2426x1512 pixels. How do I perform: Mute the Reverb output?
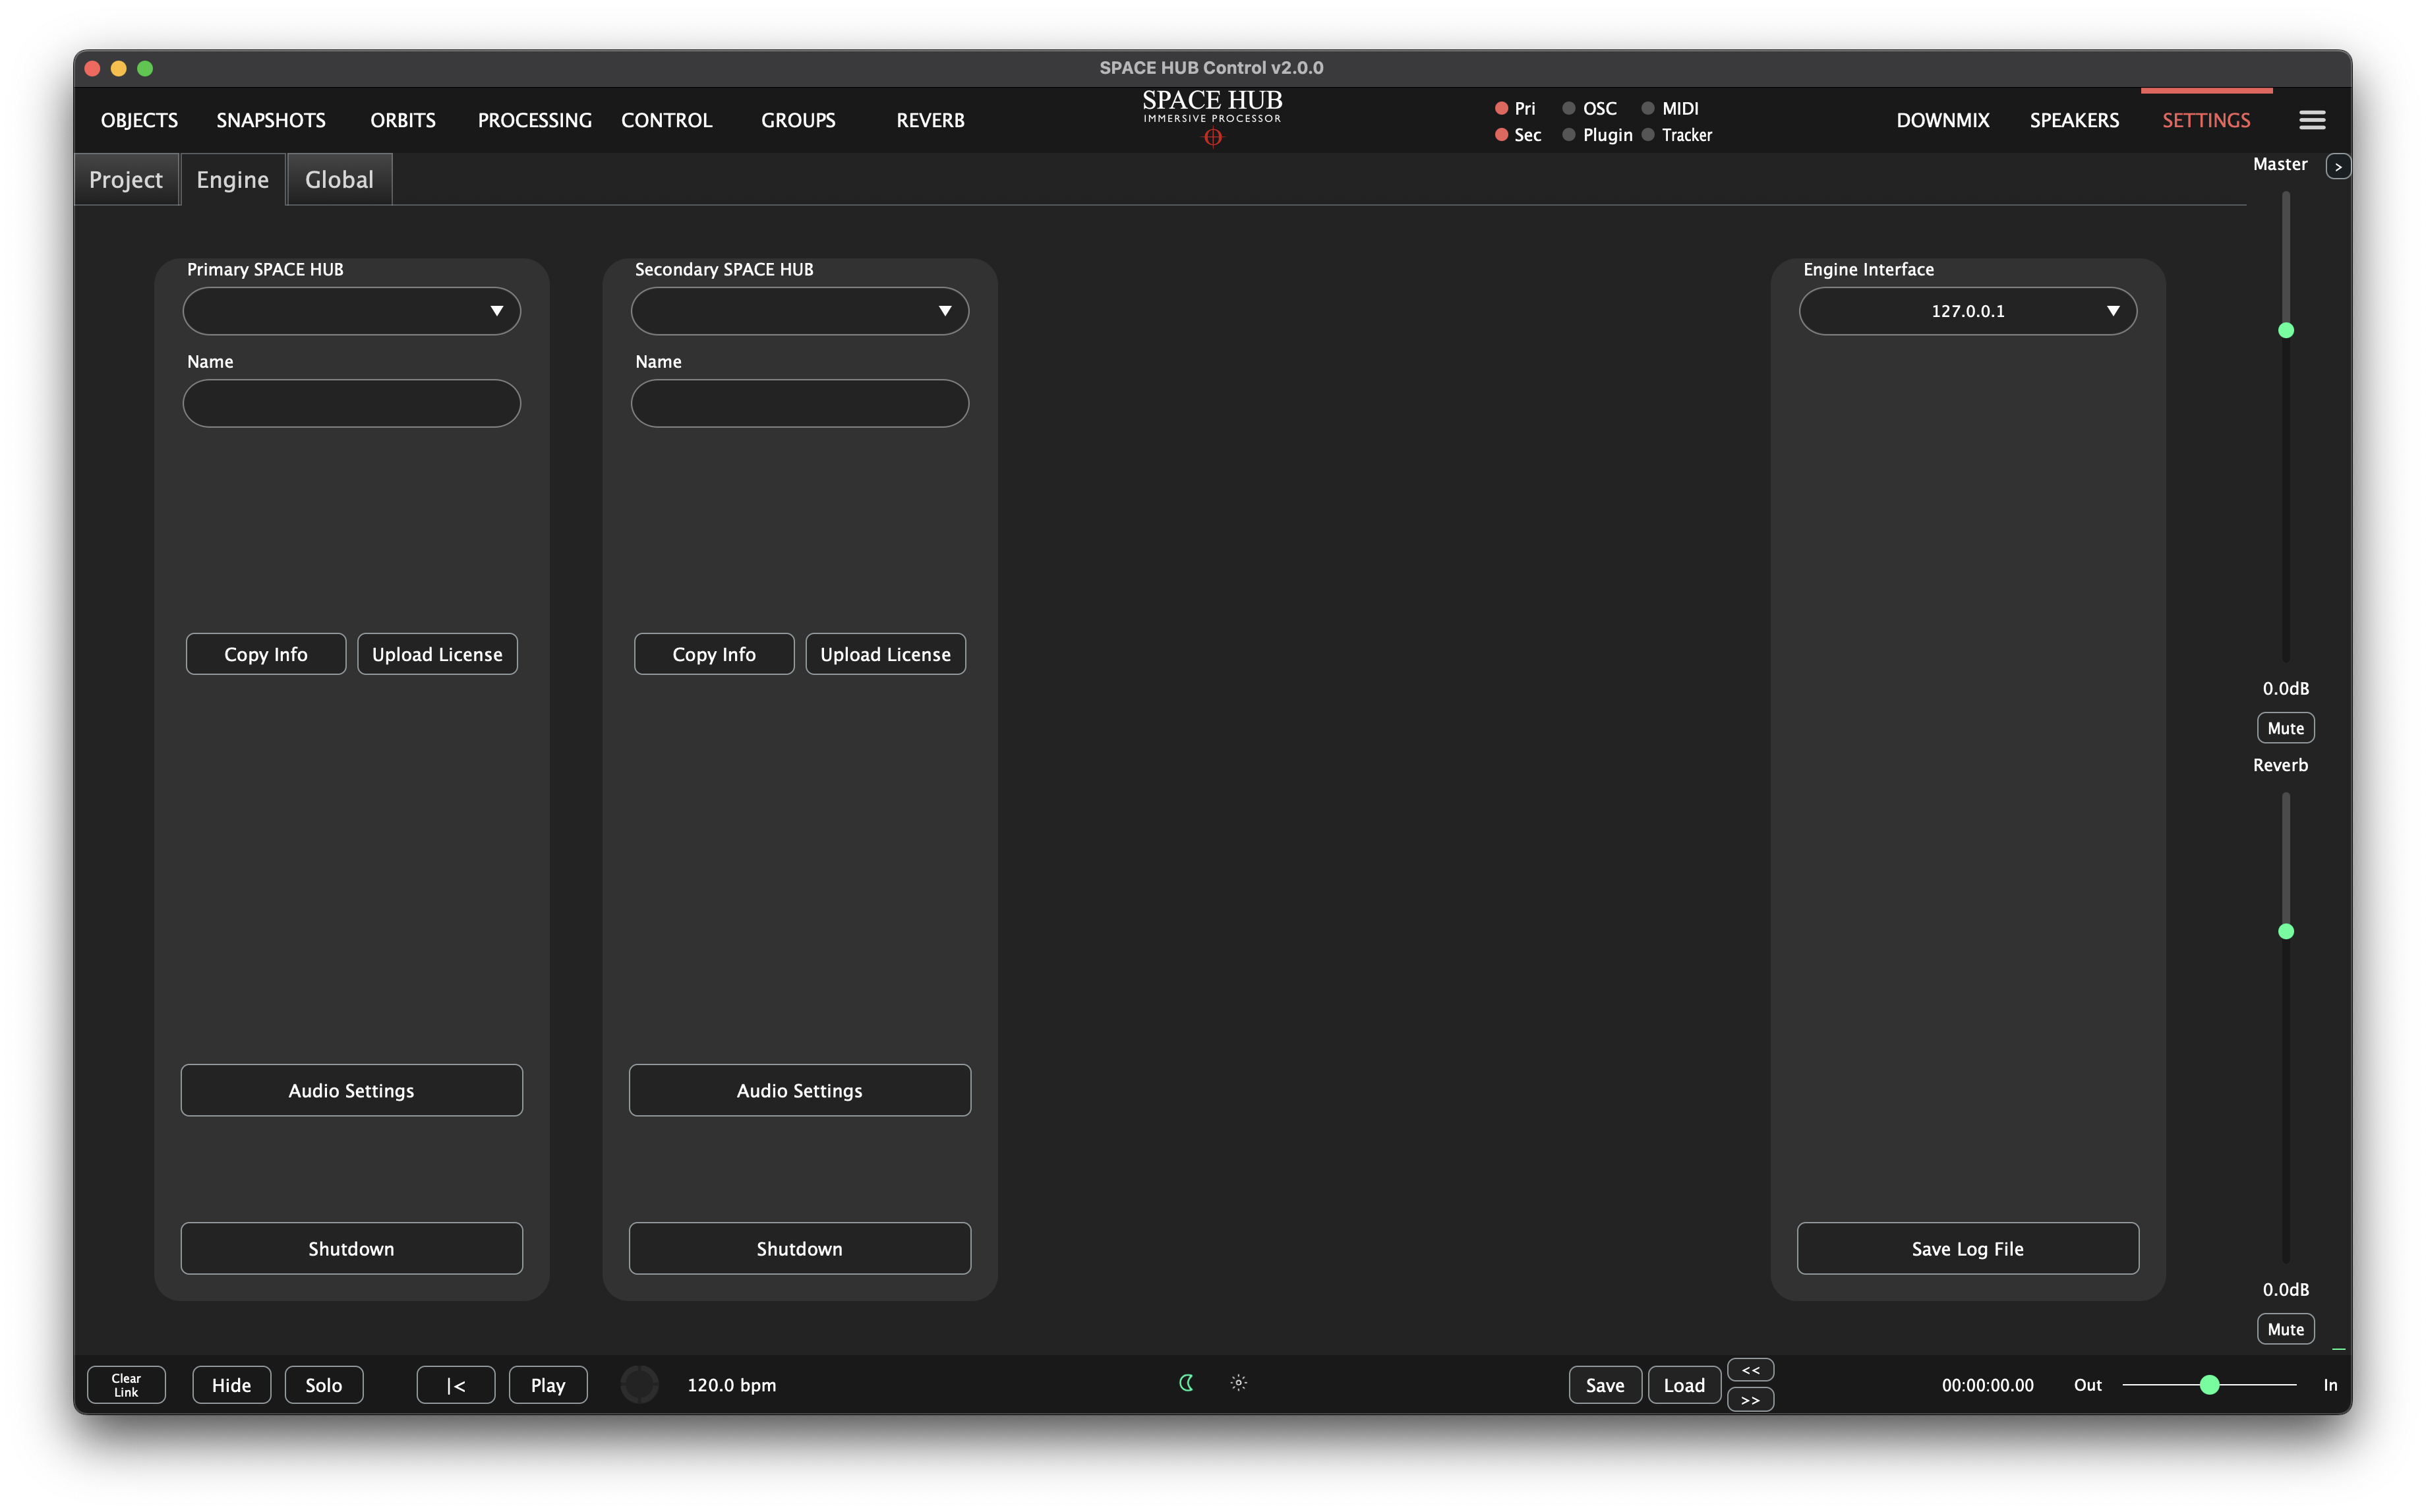click(x=2285, y=1329)
